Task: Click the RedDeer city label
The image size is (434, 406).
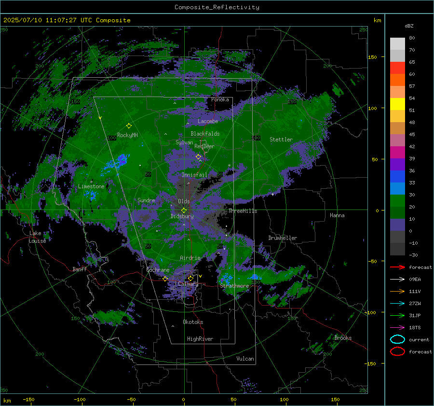Action: (x=204, y=146)
